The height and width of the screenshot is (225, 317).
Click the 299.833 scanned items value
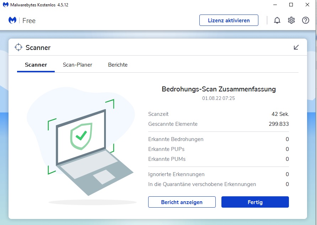[279, 124]
